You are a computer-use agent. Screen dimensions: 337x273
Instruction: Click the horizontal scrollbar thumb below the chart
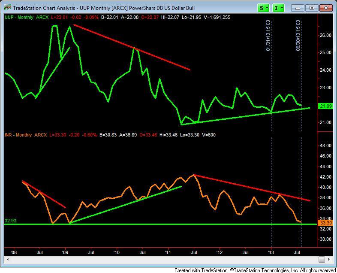pos(322,259)
